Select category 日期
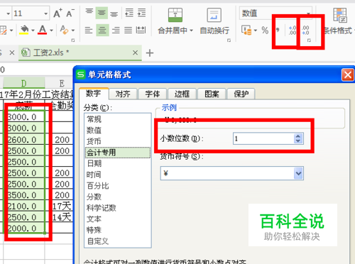The height and width of the screenshot is (264, 355). click(x=118, y=163)
